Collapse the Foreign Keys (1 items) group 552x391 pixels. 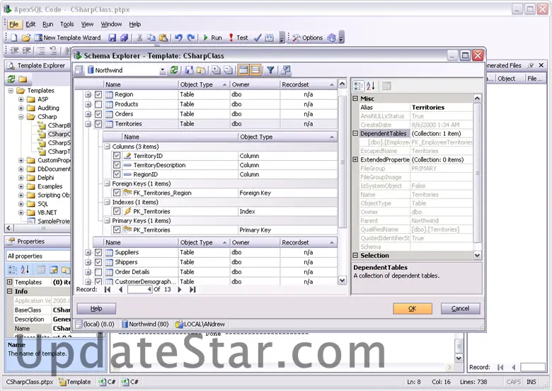pos(108,183)
